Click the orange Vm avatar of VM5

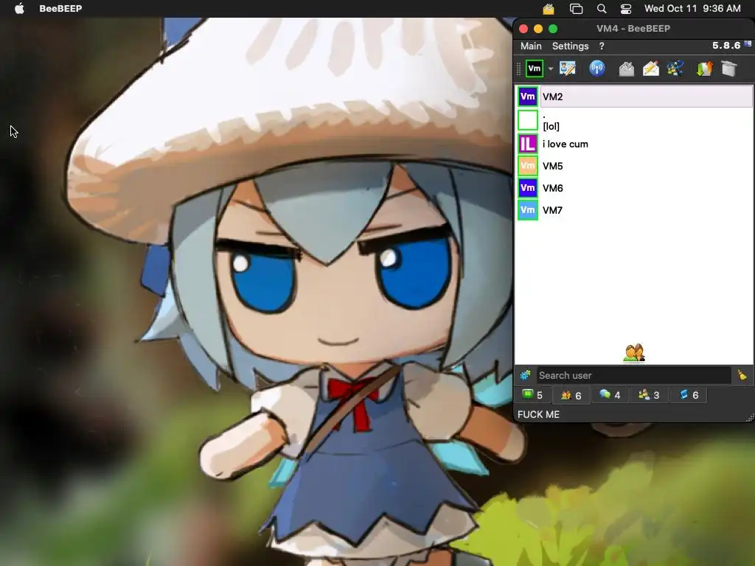pyautogui.click(x=528, y=166)
